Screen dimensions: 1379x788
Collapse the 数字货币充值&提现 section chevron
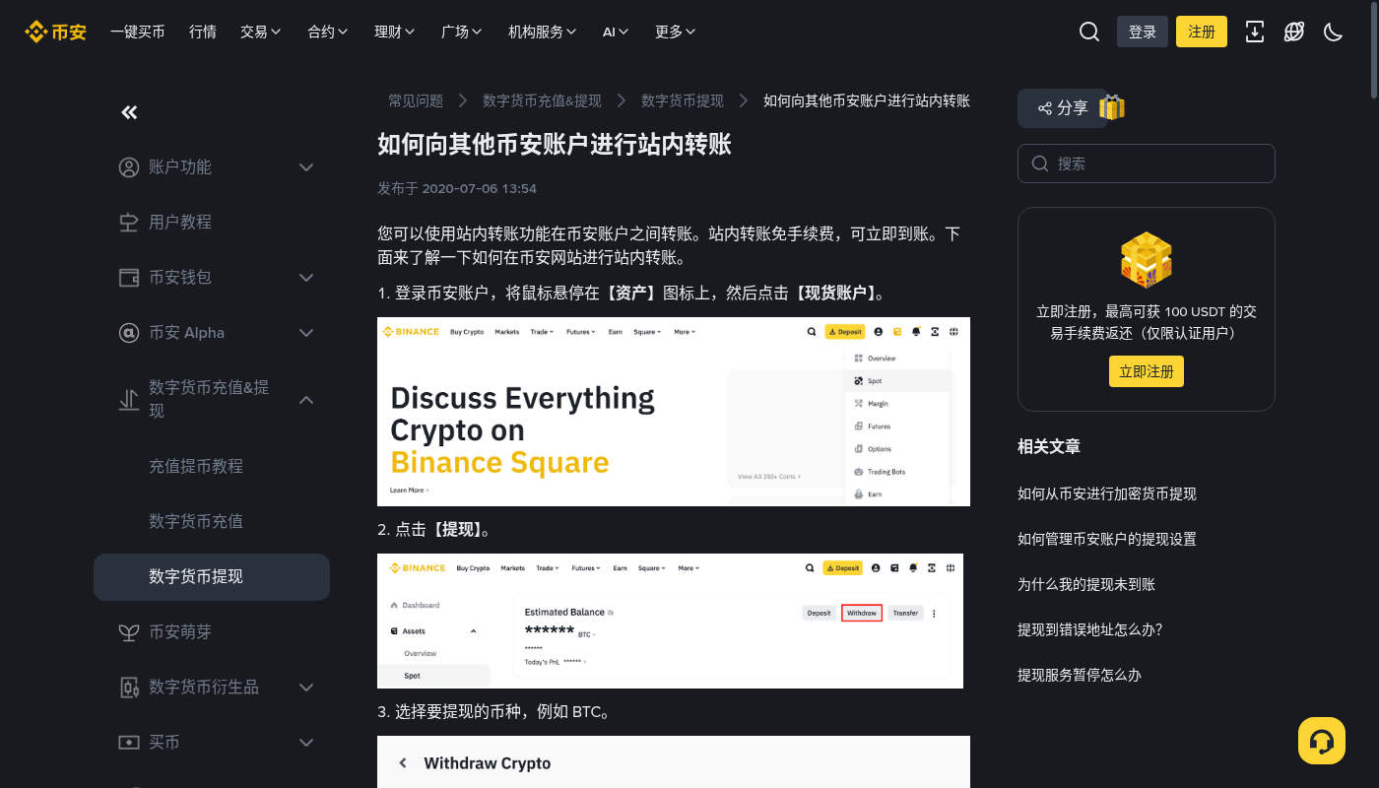pyautogui.click(x=306, y=400)
